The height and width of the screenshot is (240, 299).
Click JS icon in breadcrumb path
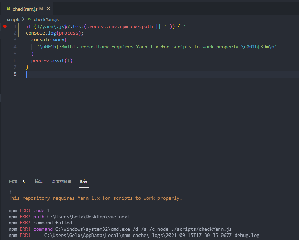tap(29, 19)
